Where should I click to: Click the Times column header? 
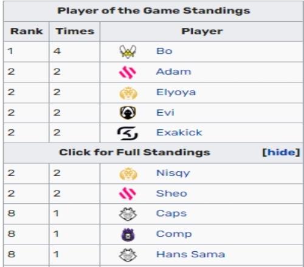75,32
